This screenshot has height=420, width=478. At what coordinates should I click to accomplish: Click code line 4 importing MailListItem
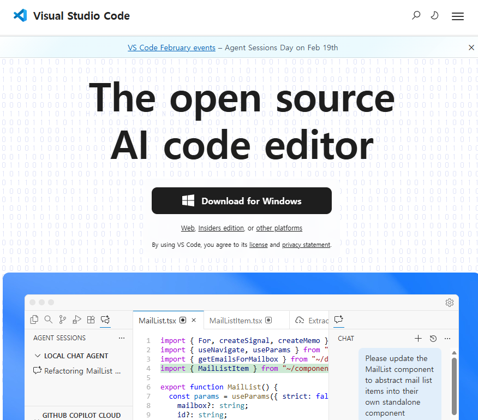pyautogui.click(x=244, y=369)
